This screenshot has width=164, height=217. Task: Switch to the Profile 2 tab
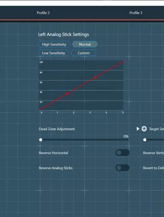(x=43, y=13)
